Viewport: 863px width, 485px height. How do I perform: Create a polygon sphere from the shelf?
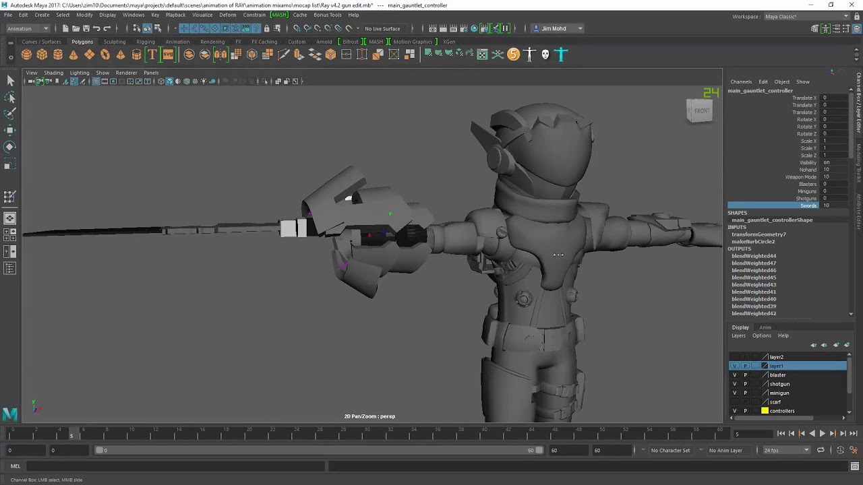tap(26, 55)
